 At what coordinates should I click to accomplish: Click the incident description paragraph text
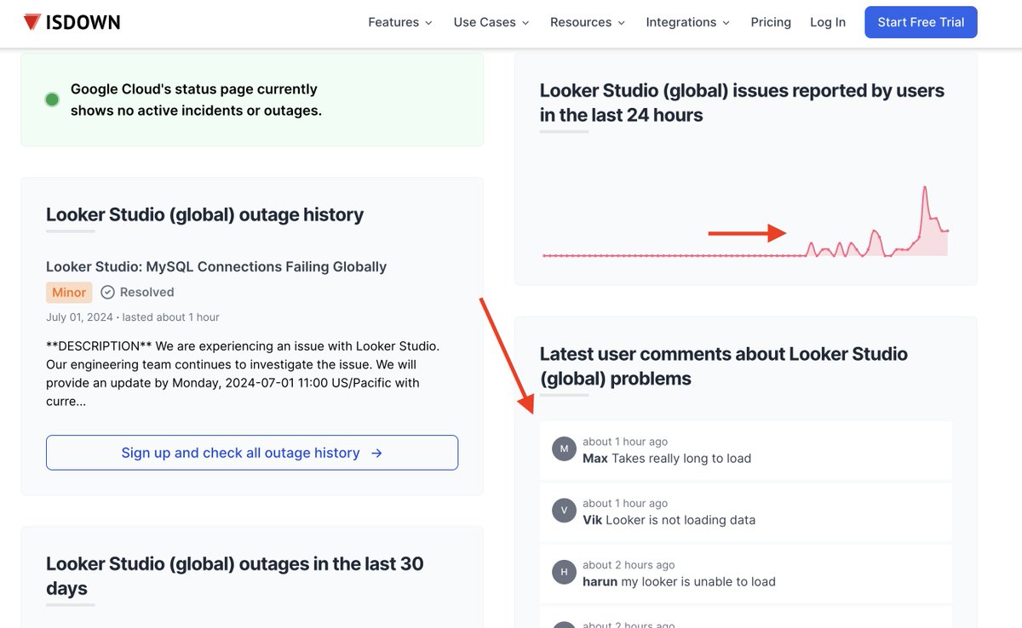[x=243, y=374]
